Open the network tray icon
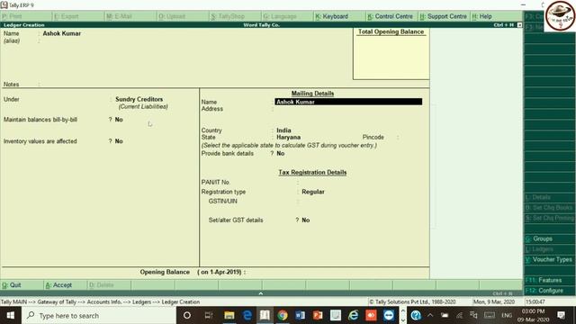The image size is (576, 324). coord(459,315)
